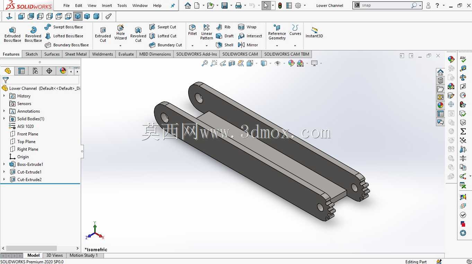The height and width of the screenshot is (264, 472).
Task: Select the Boundary Cut tool
Action: tap(165, 45)
